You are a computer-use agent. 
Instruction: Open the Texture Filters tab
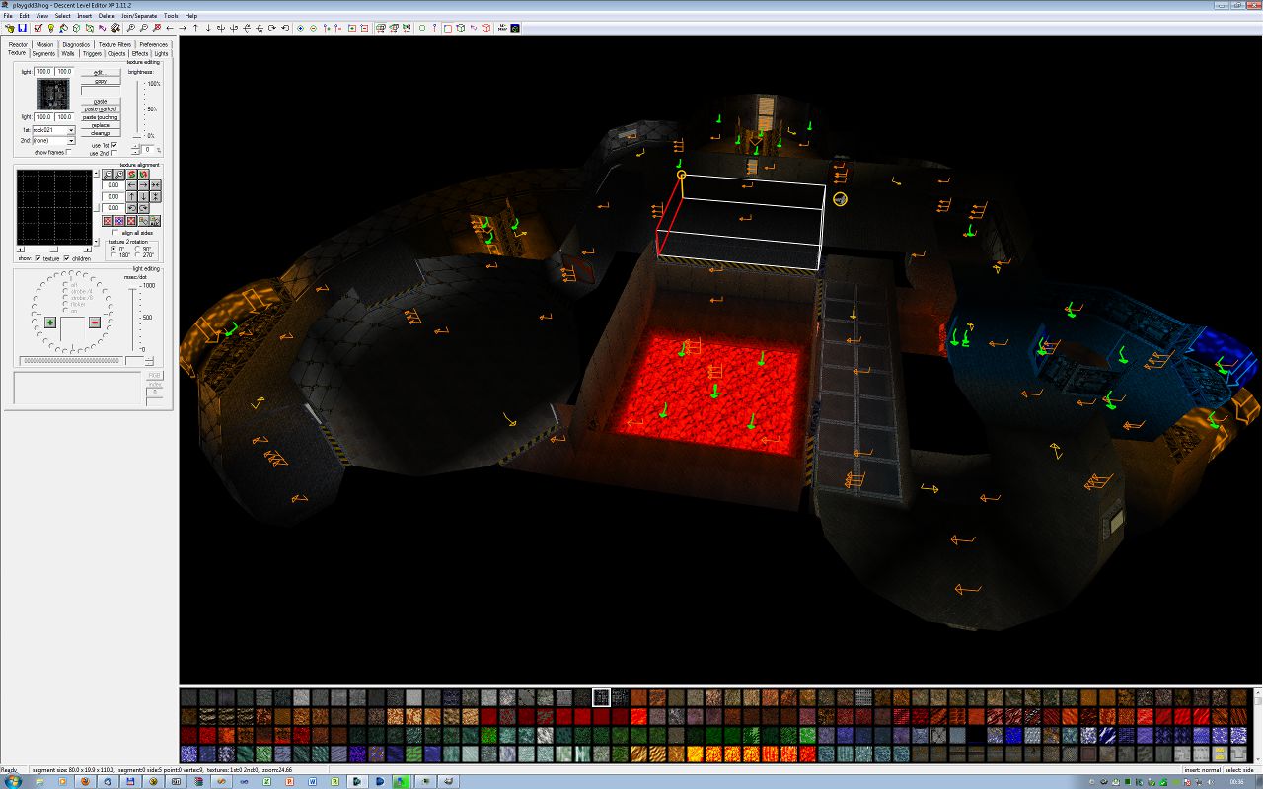(114, 44)
